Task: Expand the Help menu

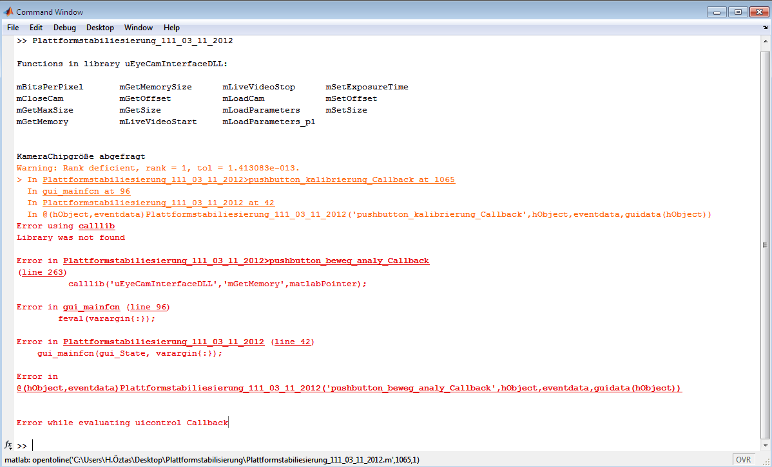Action: pos(171,28)
